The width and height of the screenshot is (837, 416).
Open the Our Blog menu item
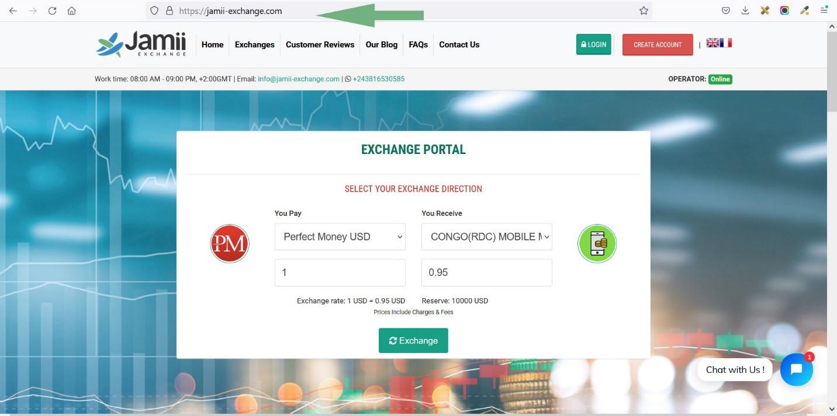pyautogui.click(x=382, y=44)
